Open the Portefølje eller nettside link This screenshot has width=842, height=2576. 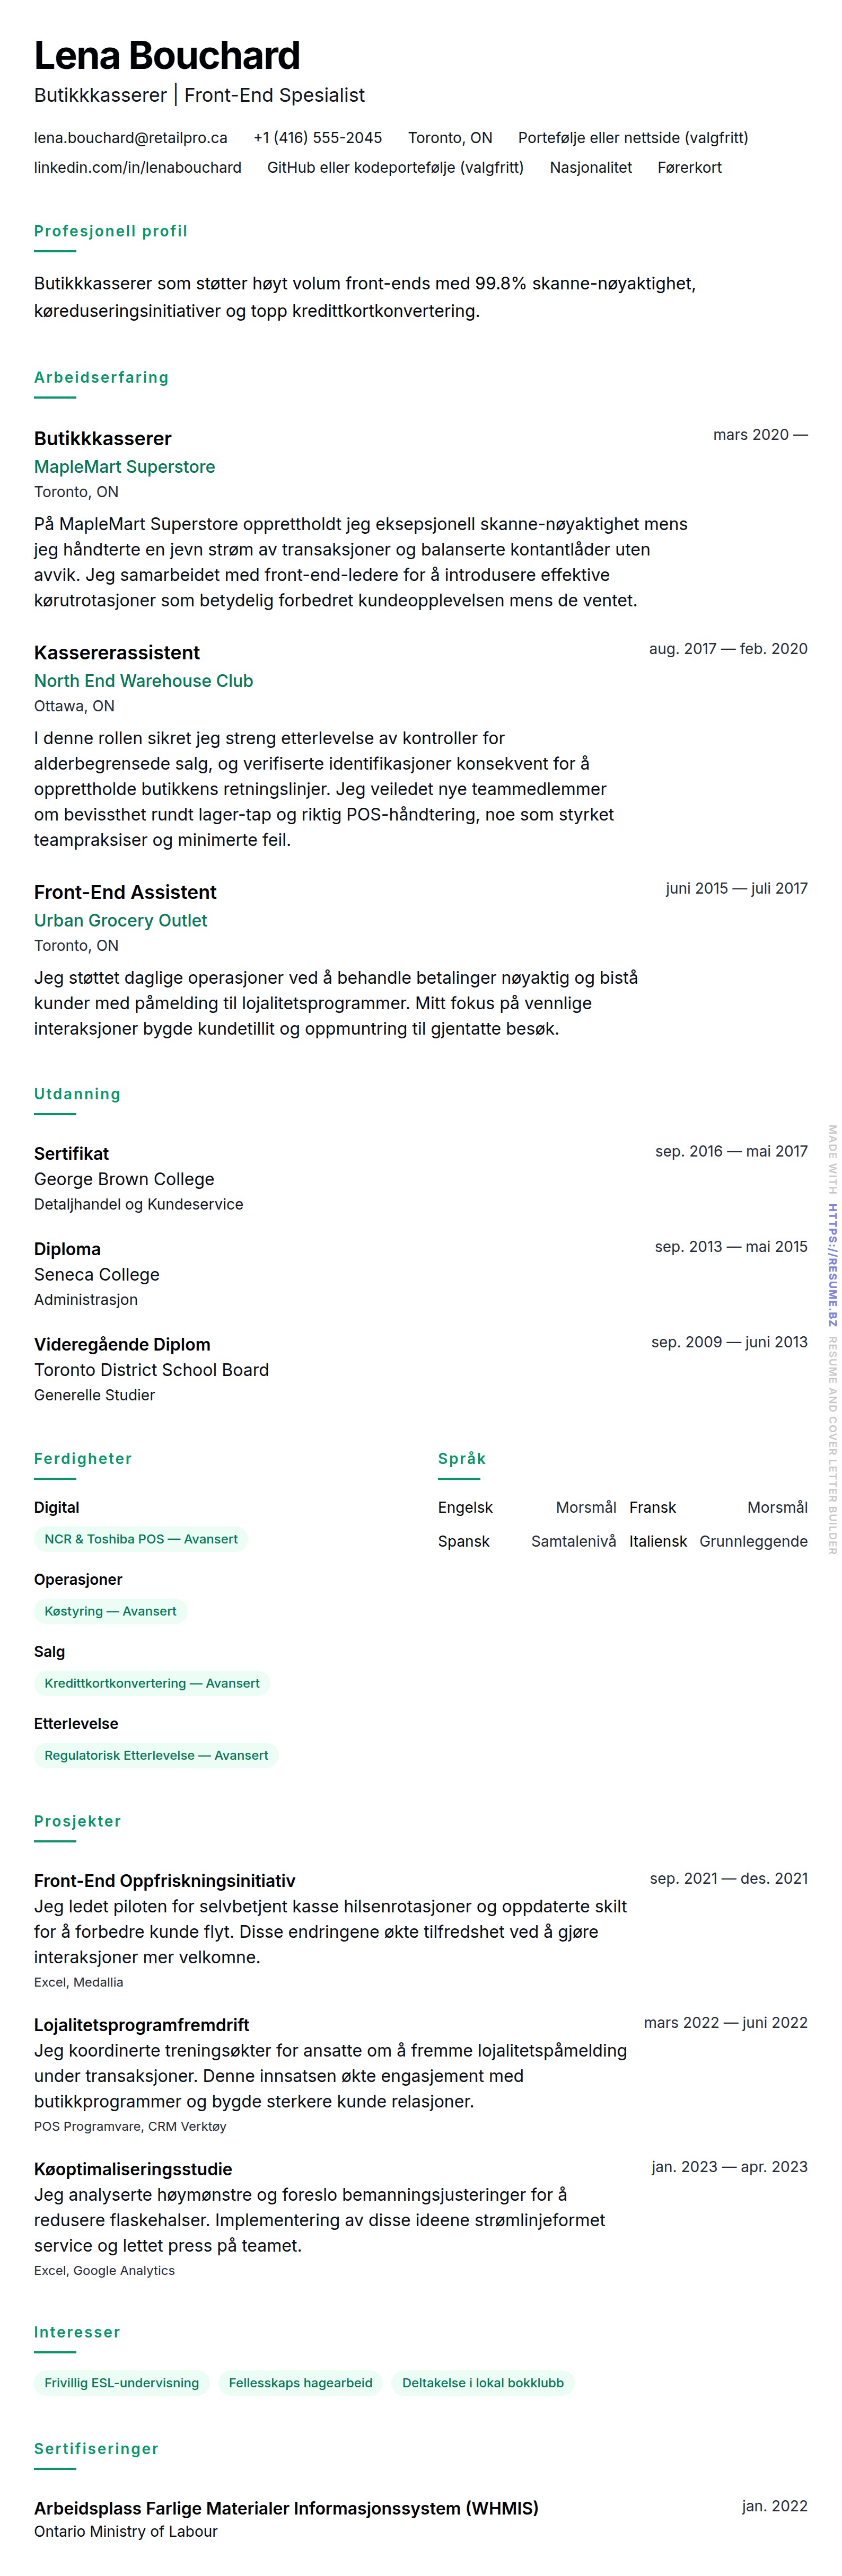[x=632, y=138]
